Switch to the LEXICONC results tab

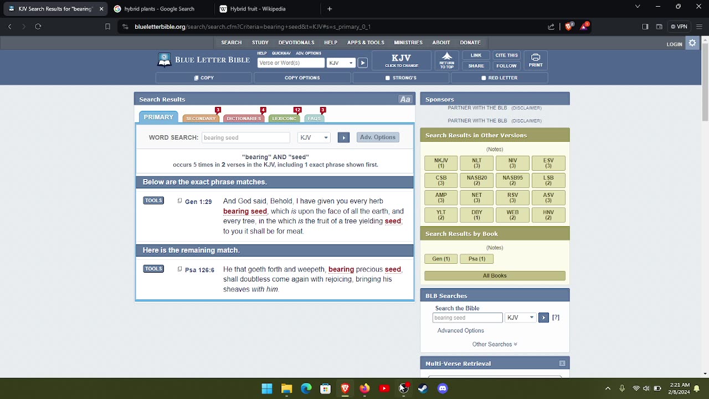[284, 119]
